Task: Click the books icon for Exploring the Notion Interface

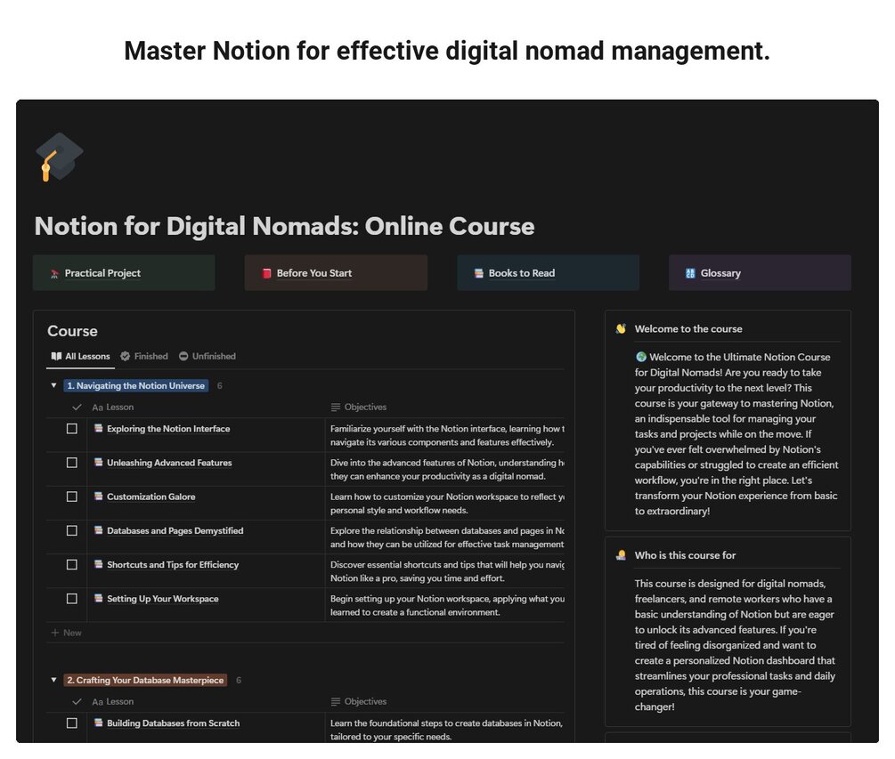Action: pyautogui.click(x=99, y=428)
